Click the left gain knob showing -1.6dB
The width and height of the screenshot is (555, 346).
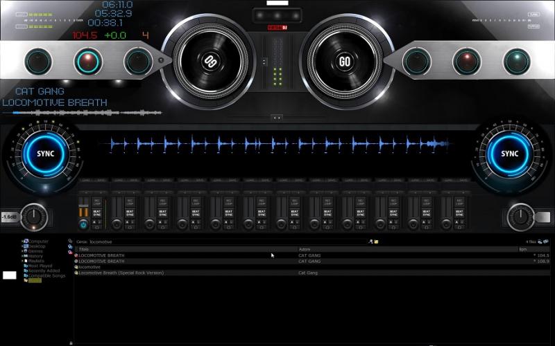point(34,217)
